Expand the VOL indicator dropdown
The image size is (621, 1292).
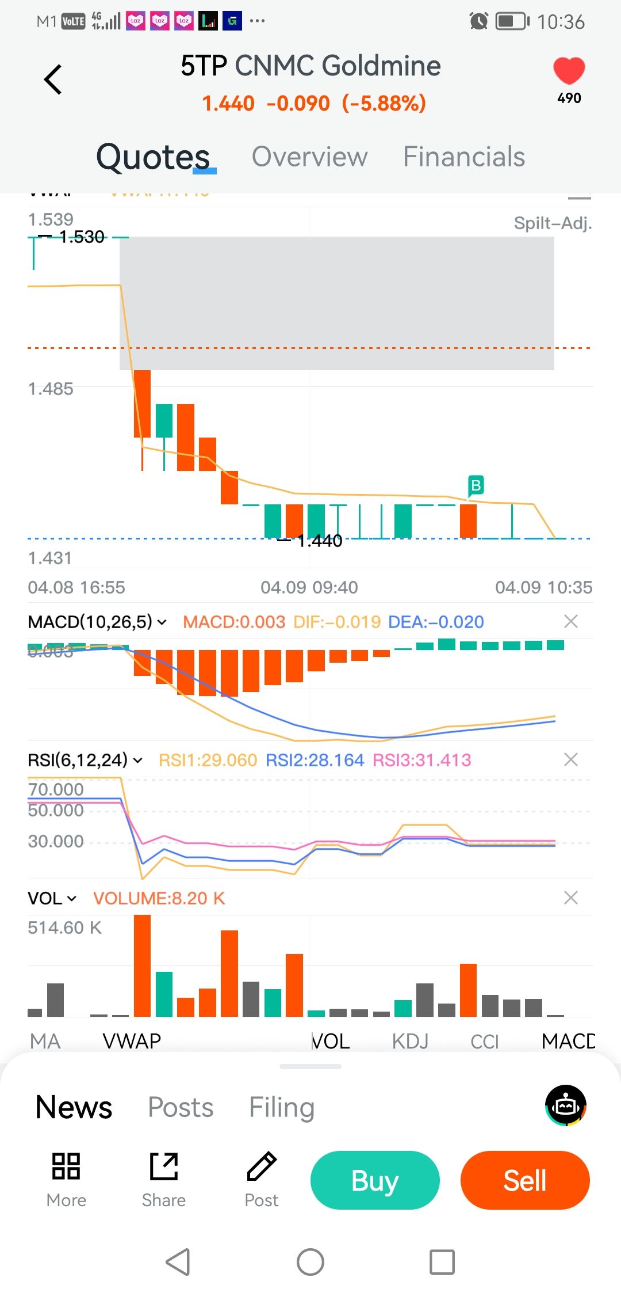52,898
